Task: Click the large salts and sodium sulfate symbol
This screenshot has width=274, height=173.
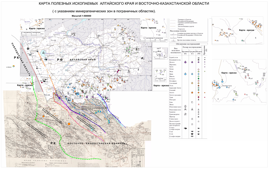Action: pyautogui.click(x=185, y=128)
